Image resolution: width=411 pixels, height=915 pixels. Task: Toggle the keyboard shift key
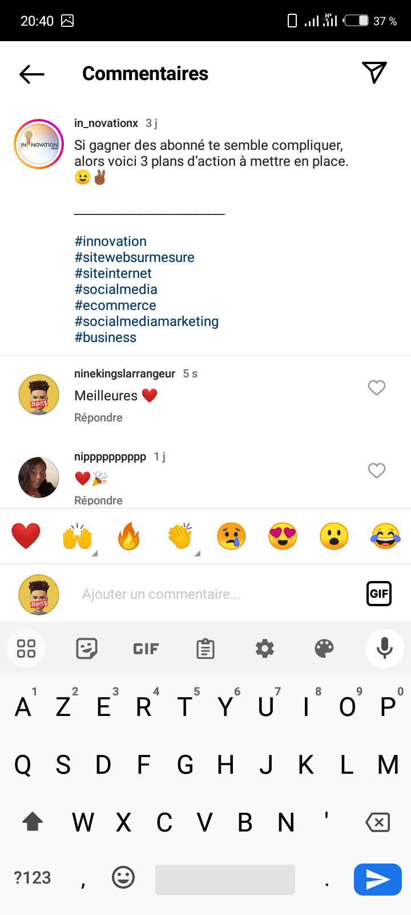[x=33, y=822]
